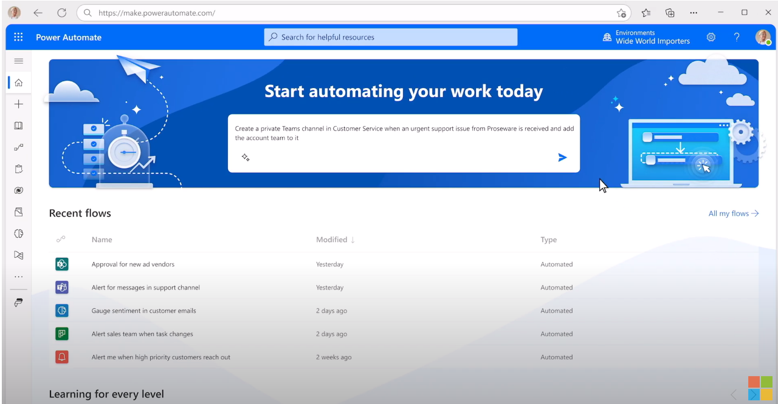Refresh the browser page
The height and width of the screenshot is (404, 778).
click(x=61, y=13)
